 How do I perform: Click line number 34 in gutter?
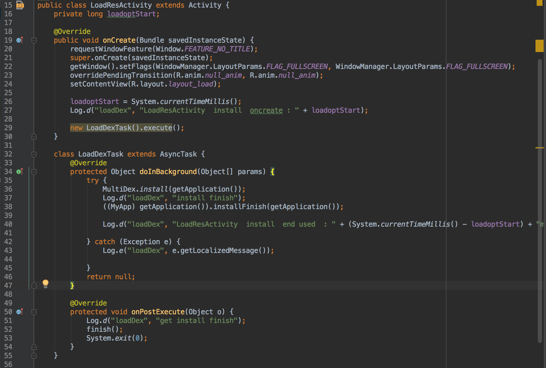(x=8, y=171)
